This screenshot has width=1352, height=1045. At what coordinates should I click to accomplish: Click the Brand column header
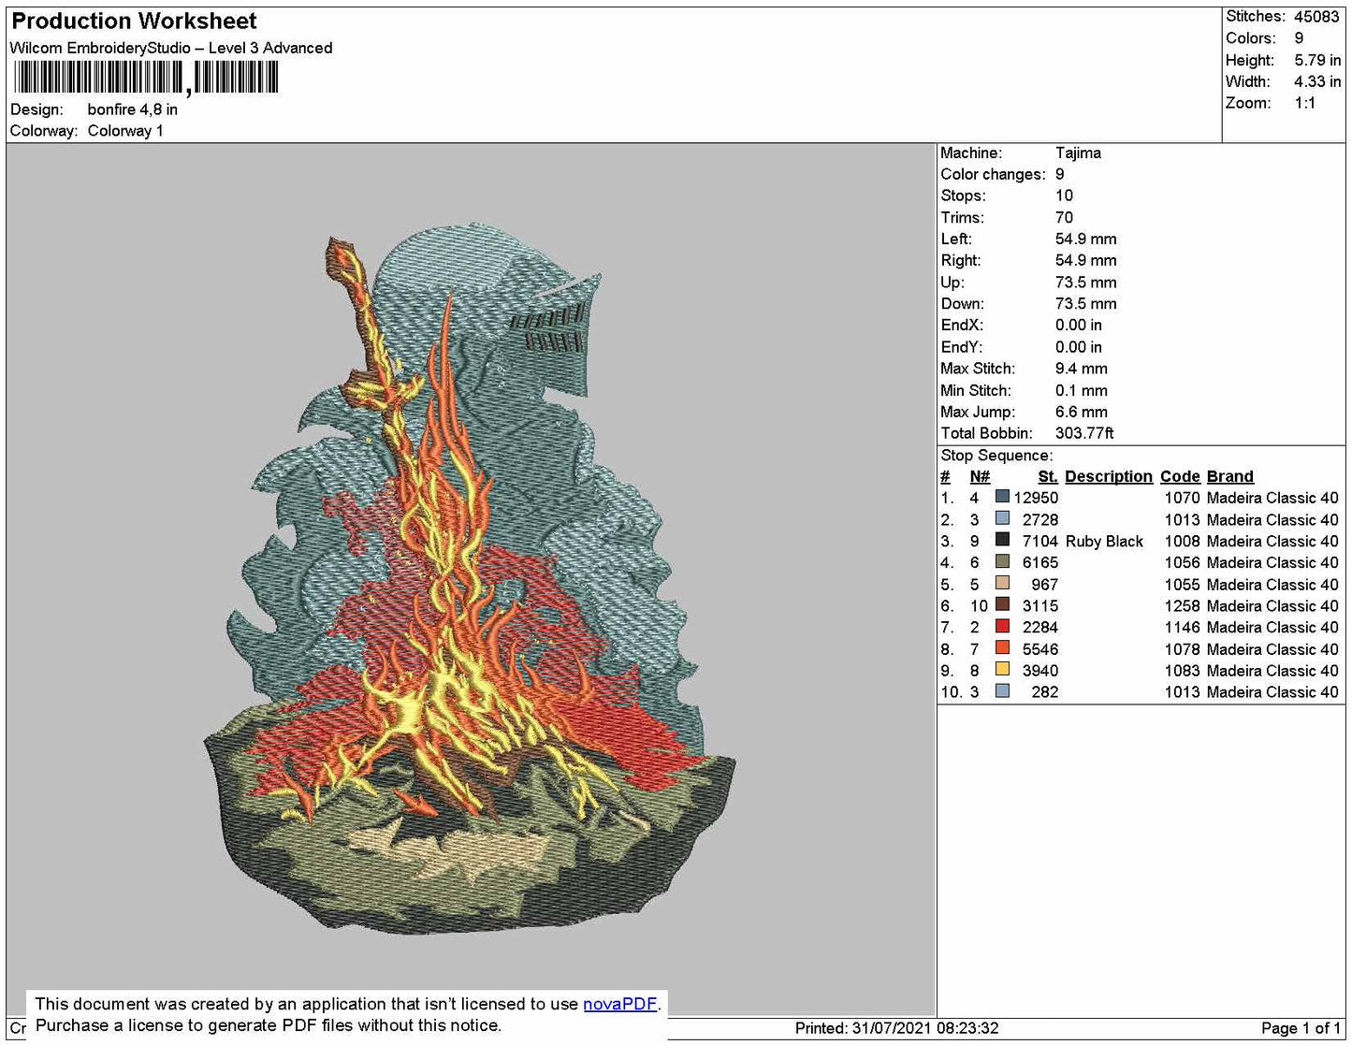tap(1229, 476)
